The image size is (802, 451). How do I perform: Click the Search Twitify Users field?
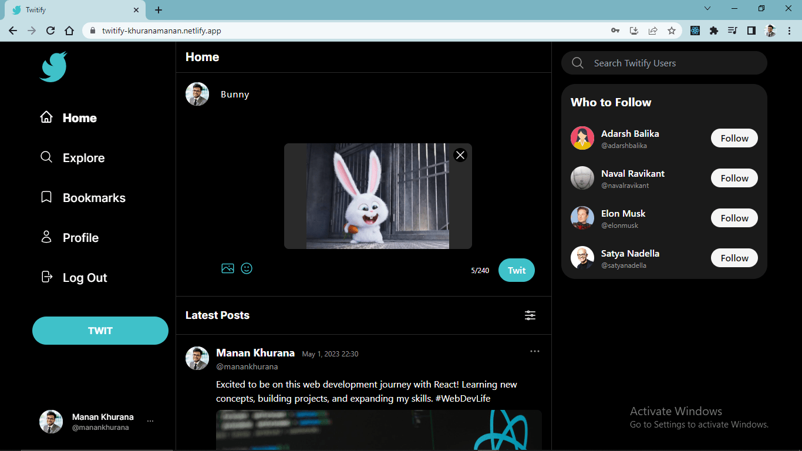coord(664,63)
